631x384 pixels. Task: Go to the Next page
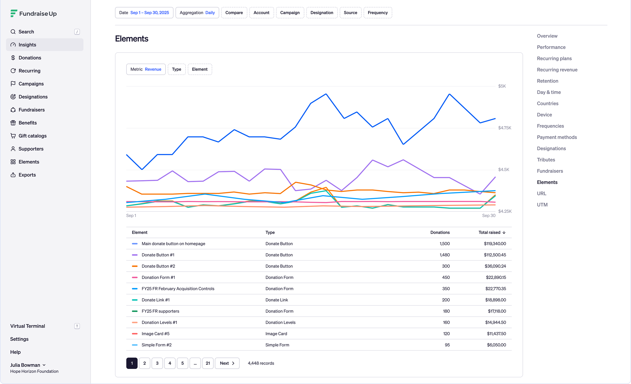(x=227, y=363)
